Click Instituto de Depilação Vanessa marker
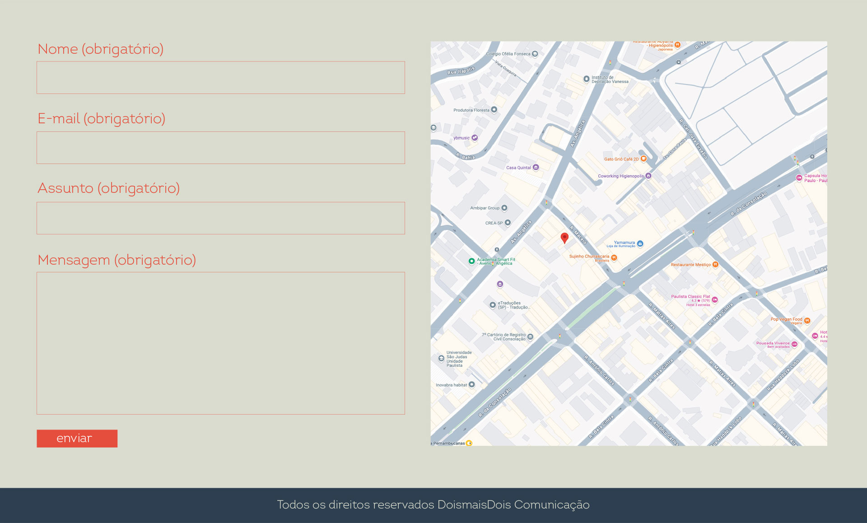 point(587,79)
